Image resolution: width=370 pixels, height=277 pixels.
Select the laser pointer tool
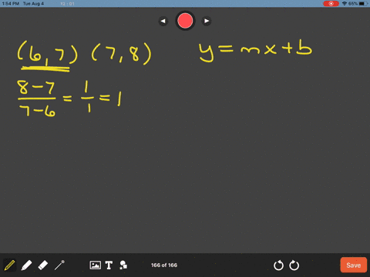[59, 265]
